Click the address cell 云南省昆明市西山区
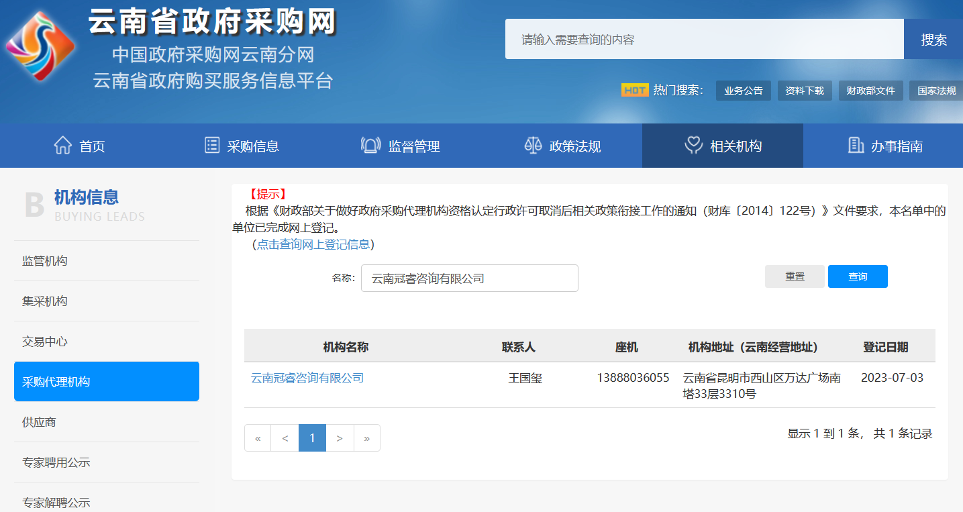 coord(762,386)
